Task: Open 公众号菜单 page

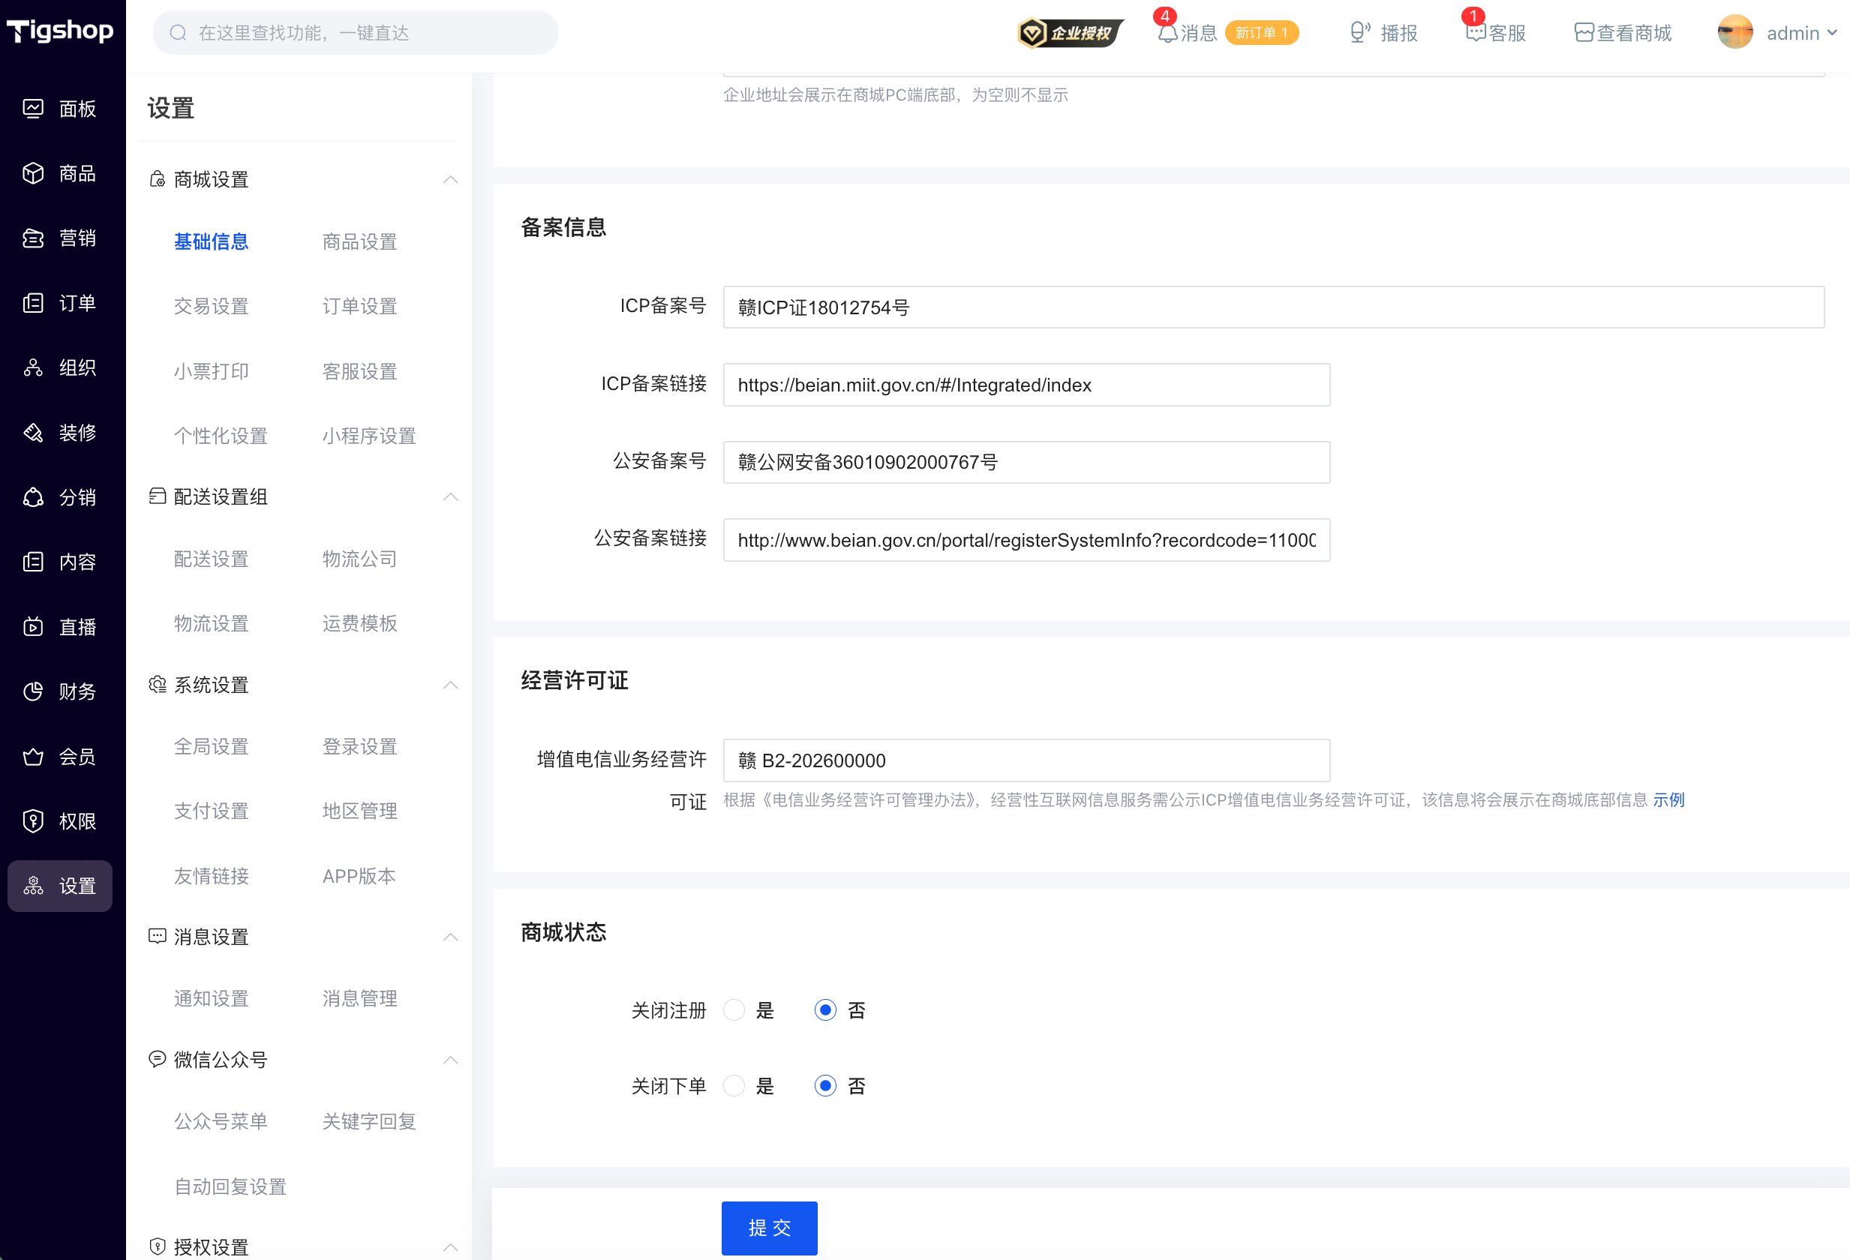Action: tap(221, 1120)
